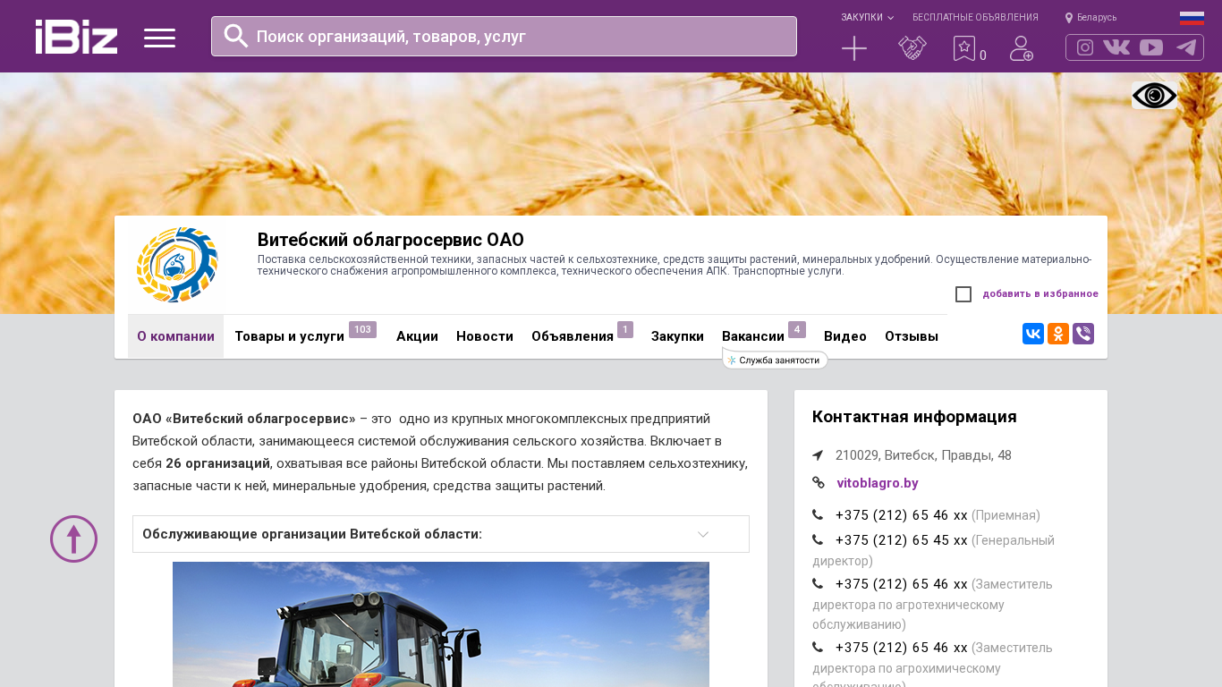Screen dimensions: 1222x687
Task: Click the 'Служба занятости' badge
Action: [775, 360]
